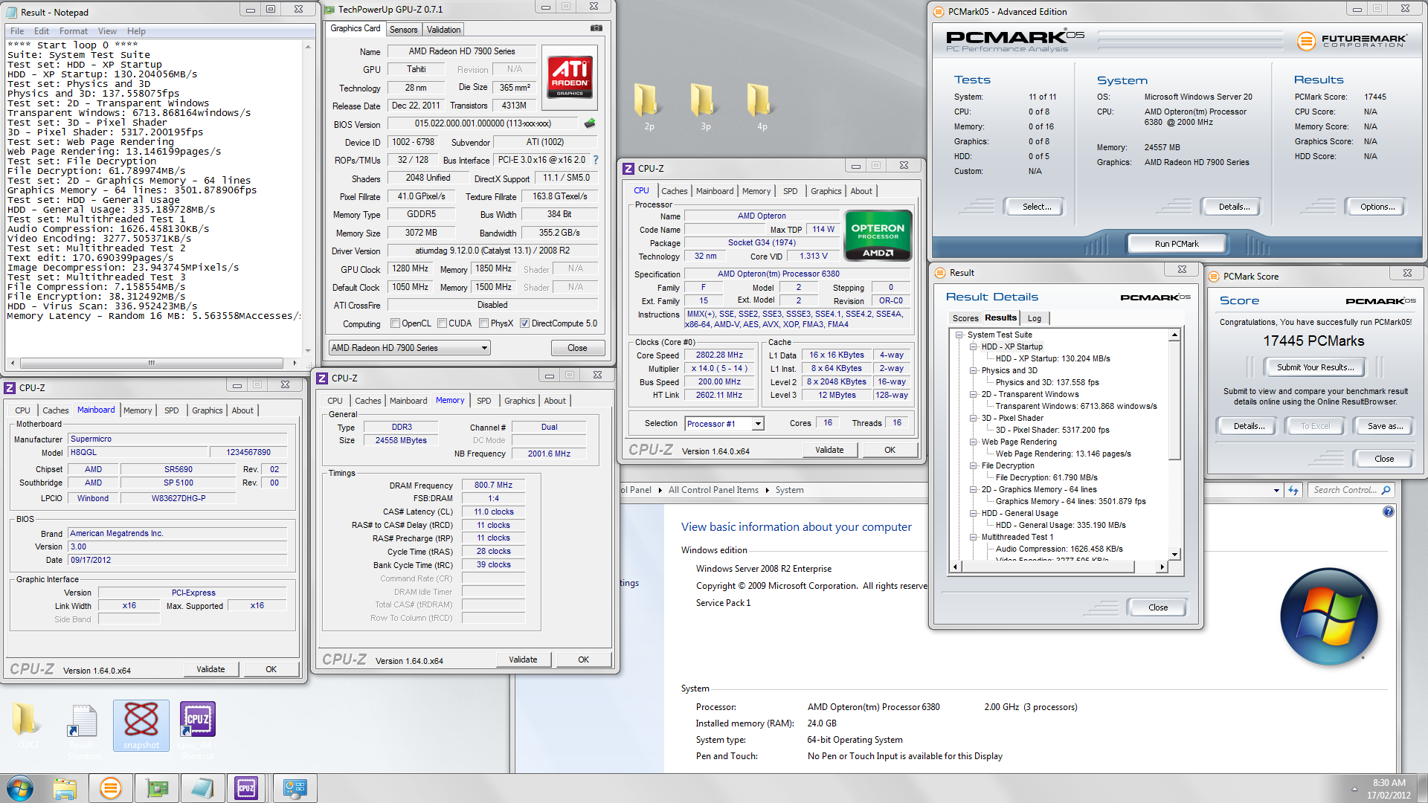Select the O2K3 folder on desktop
1428x803 pixels.
click(28, 726)
